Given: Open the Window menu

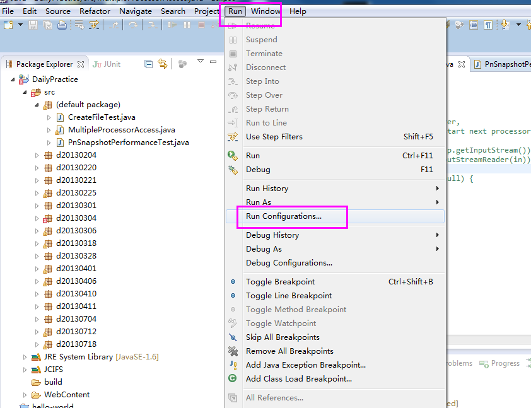Looking at the screenshot, I should click(x=265, y=11).
